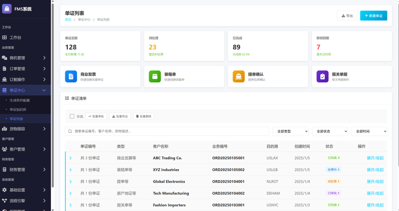Open the 全部状态 filter dropdown

[330, 131]
